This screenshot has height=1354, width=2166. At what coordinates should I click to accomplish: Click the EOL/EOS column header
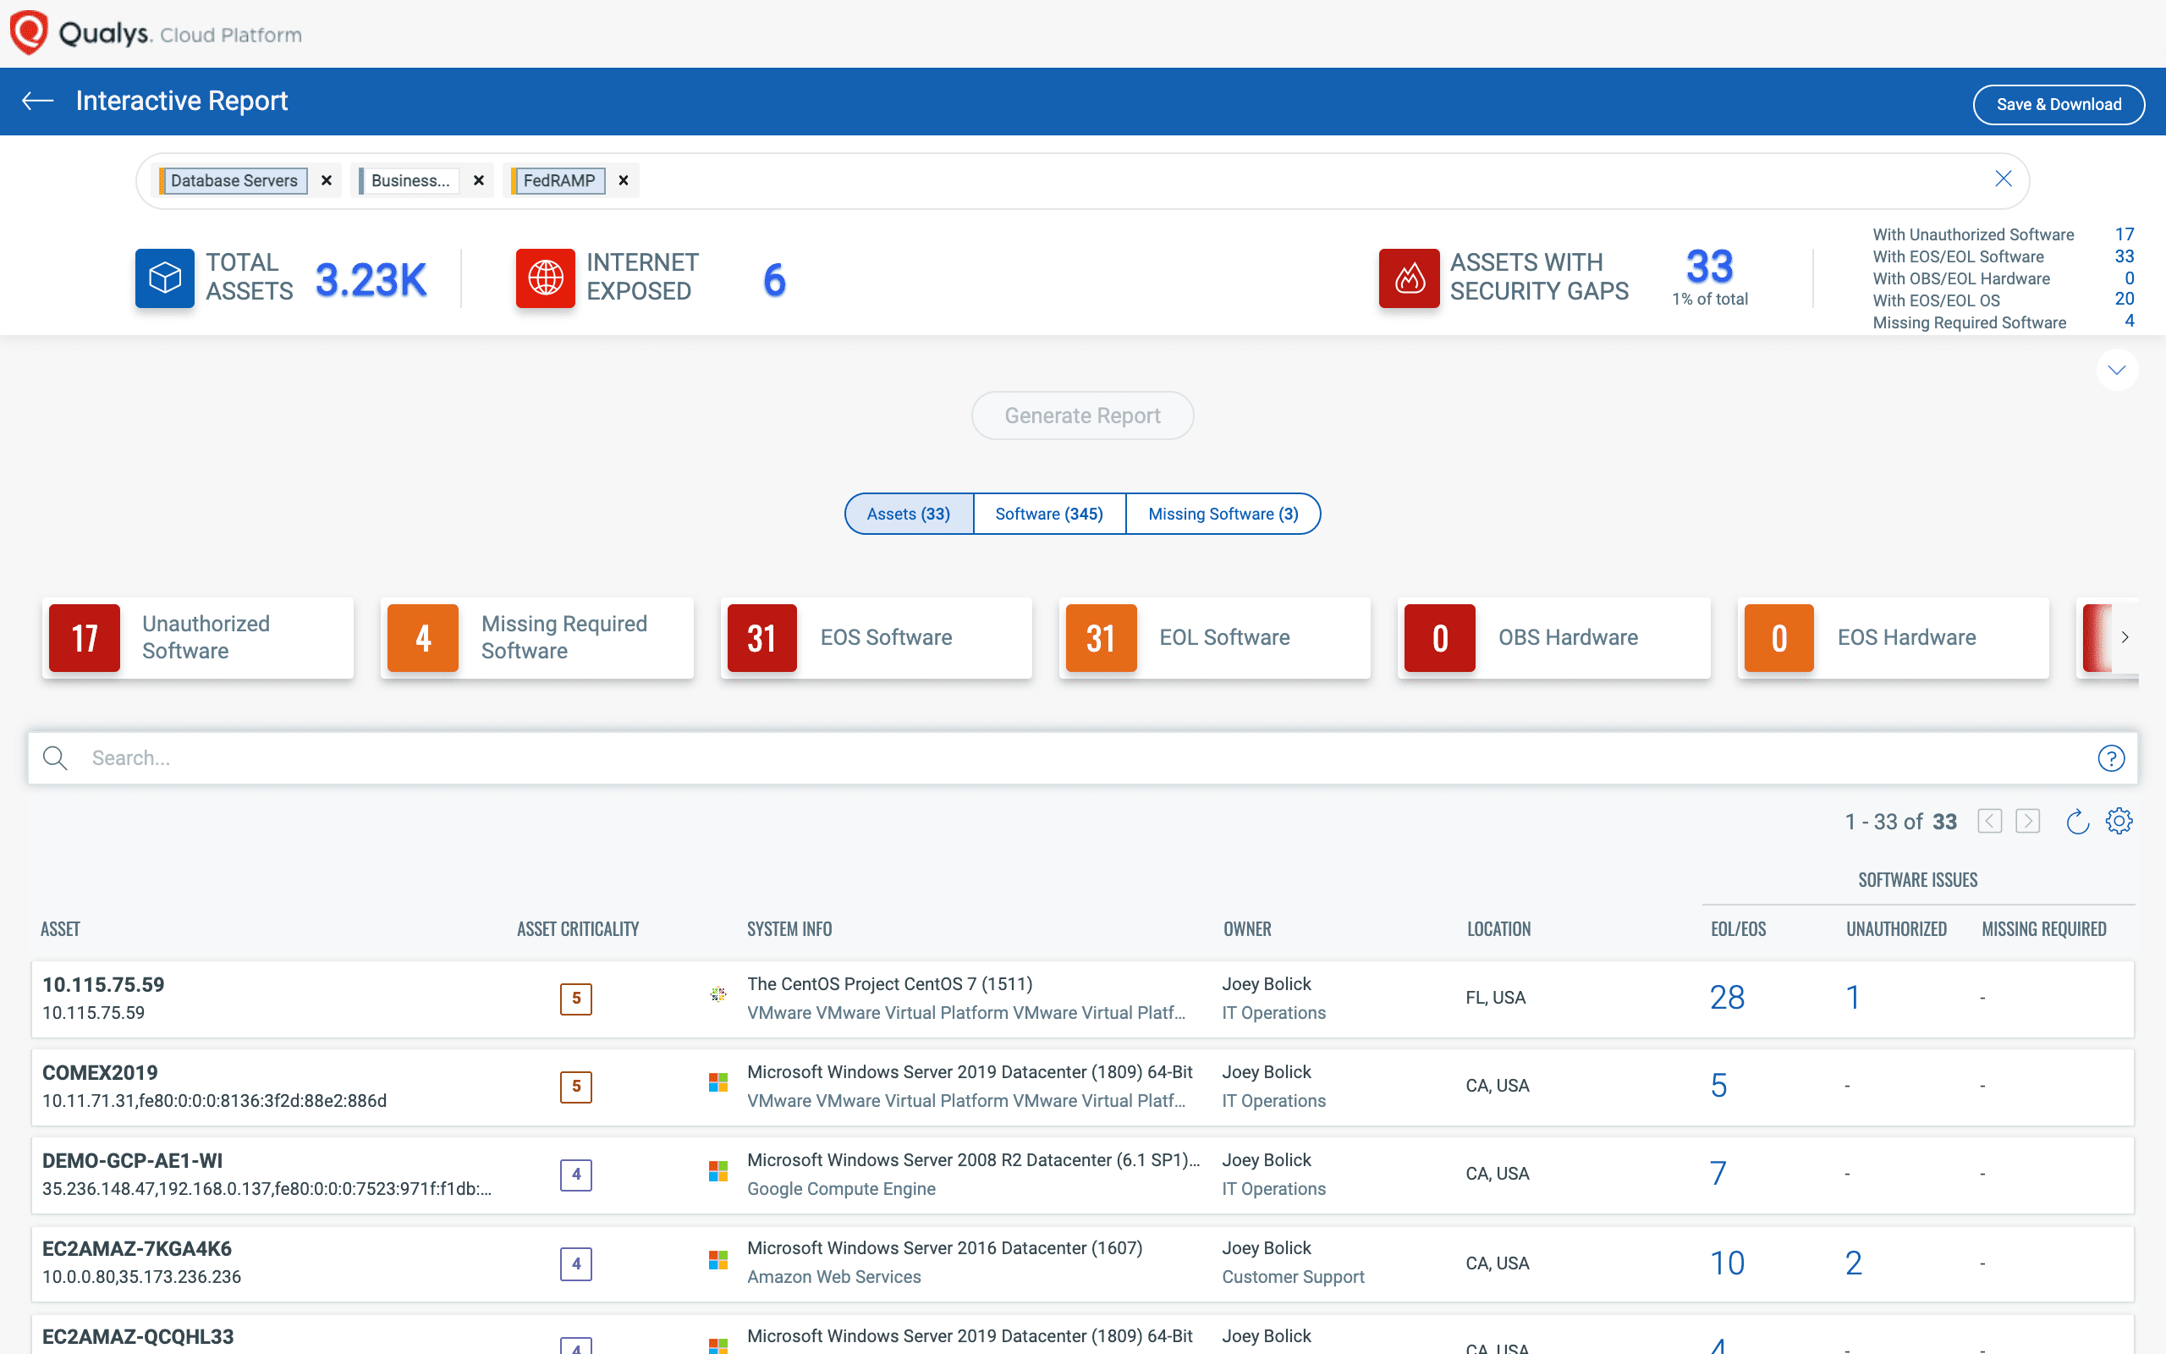tap(1738, 929)
